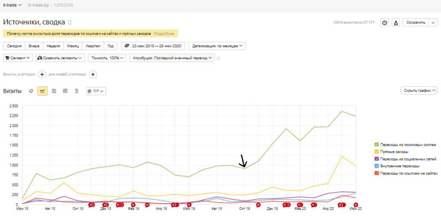Screen dimensions: 441x223
Task: Toggle the site links series checkbox
Action: point(376,173)
